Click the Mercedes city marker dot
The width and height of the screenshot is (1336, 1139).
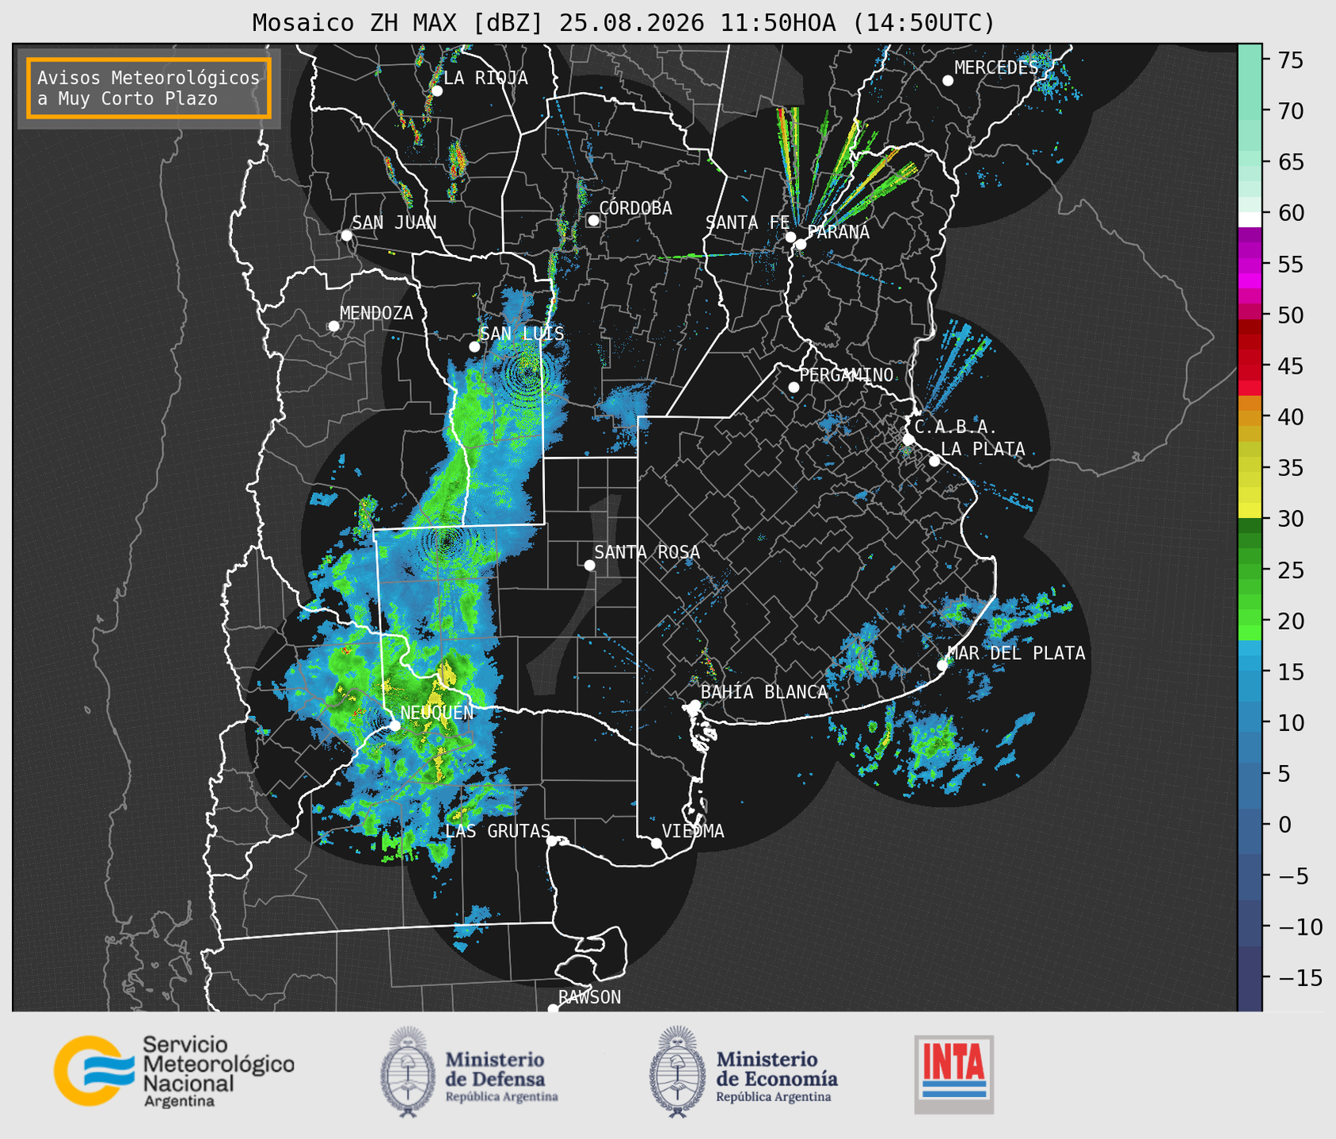coord(948,81)
